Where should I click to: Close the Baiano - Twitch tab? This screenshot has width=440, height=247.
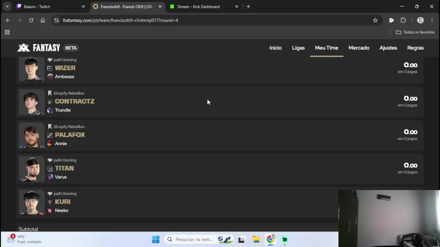(83, 7)
